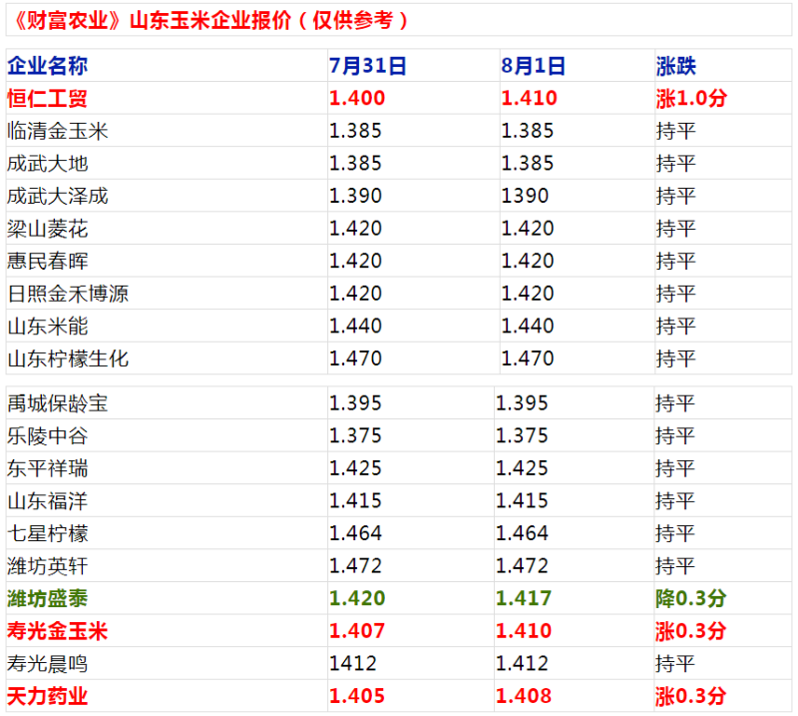Select the 七星柠檬 company cell
798x716 pixels.
point(47,533)
